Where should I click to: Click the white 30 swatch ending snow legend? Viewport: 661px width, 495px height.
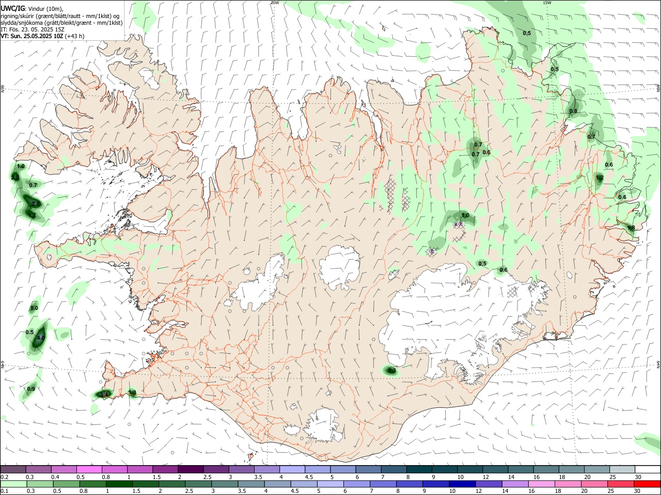coord(648,470)
